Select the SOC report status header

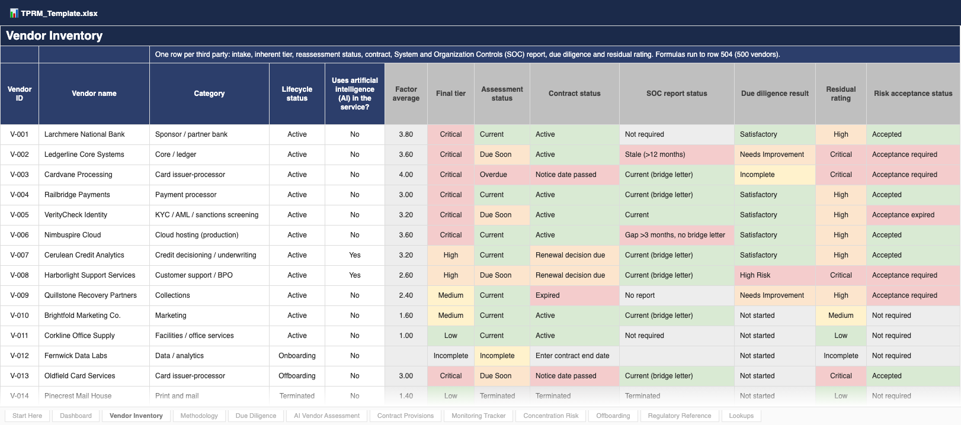677,94
